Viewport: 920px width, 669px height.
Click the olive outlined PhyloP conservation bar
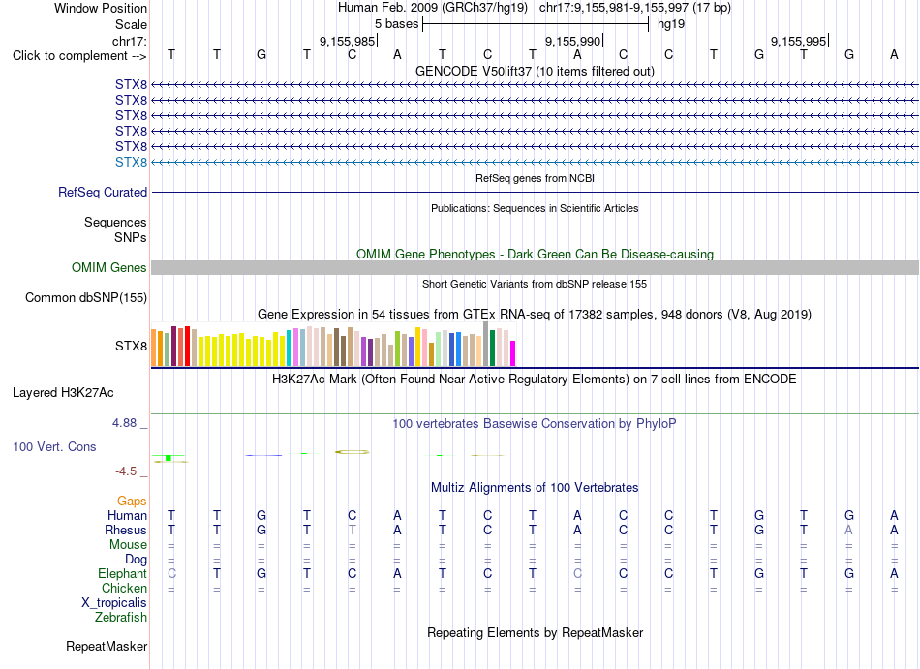(x=353, y=452)
